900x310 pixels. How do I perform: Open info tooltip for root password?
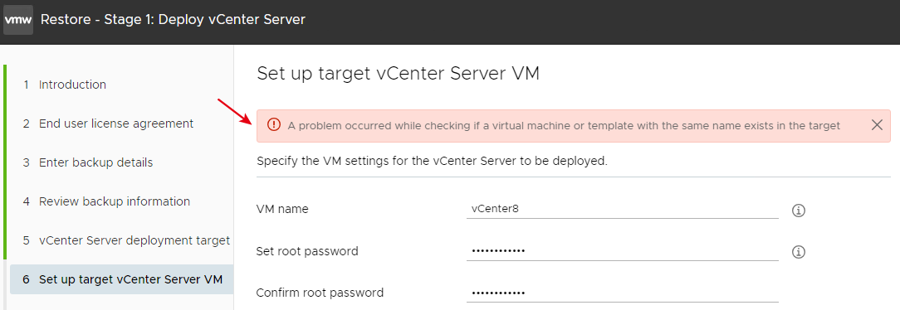799,251
